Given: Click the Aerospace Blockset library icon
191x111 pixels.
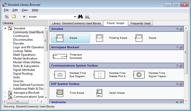Looking at the screenshot, I should 10,92.
